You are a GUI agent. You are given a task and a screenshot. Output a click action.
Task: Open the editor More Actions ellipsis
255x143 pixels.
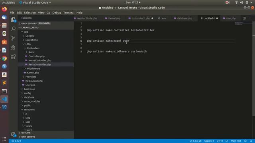click(x=250, y=18)
